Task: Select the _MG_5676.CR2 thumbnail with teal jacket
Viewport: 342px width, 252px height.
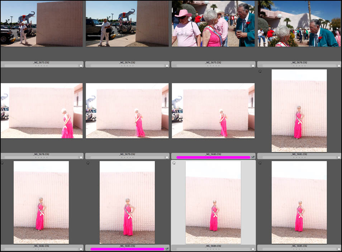Action: click(x=299, y=24)
